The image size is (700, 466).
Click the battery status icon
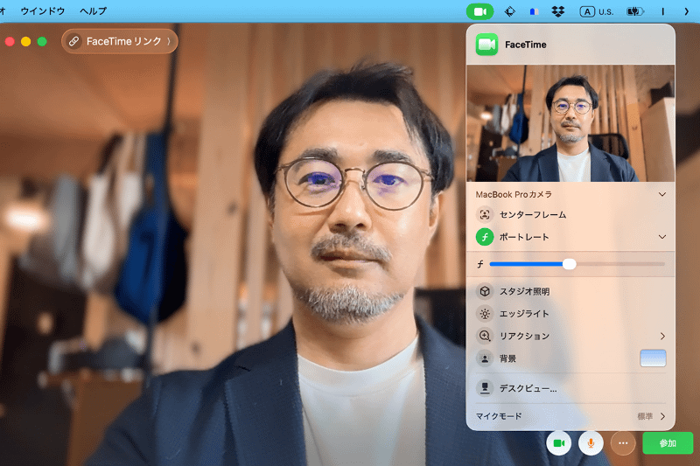tap(635, 11)
